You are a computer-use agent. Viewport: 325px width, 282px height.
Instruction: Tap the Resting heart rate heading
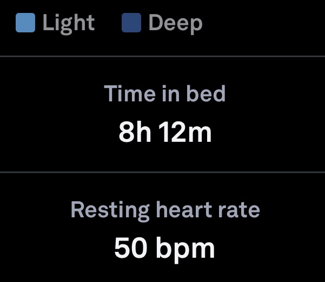point(165,209)
